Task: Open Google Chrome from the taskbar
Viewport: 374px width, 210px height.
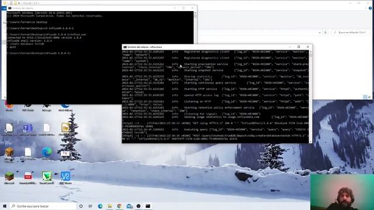Action: pos(119,206)
